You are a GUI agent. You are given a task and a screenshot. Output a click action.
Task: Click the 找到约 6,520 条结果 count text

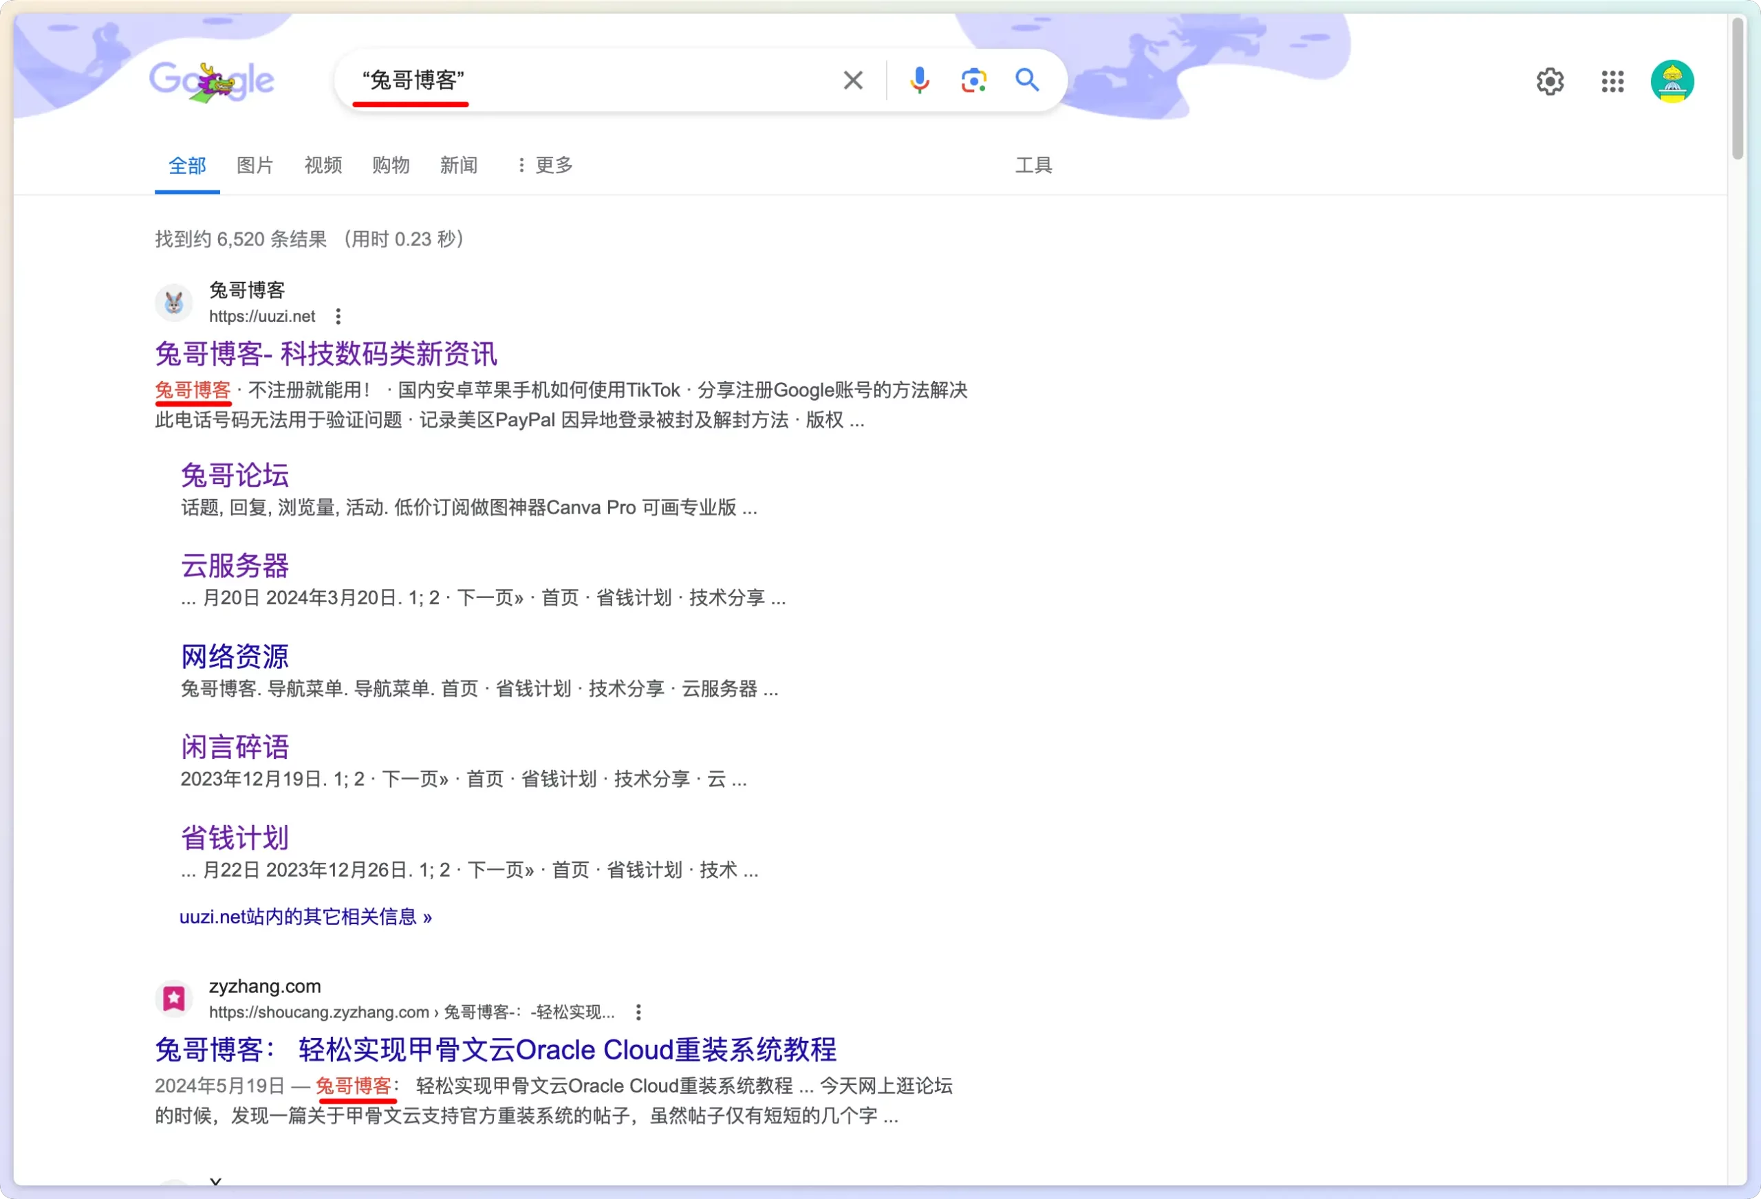click(241, 239)
